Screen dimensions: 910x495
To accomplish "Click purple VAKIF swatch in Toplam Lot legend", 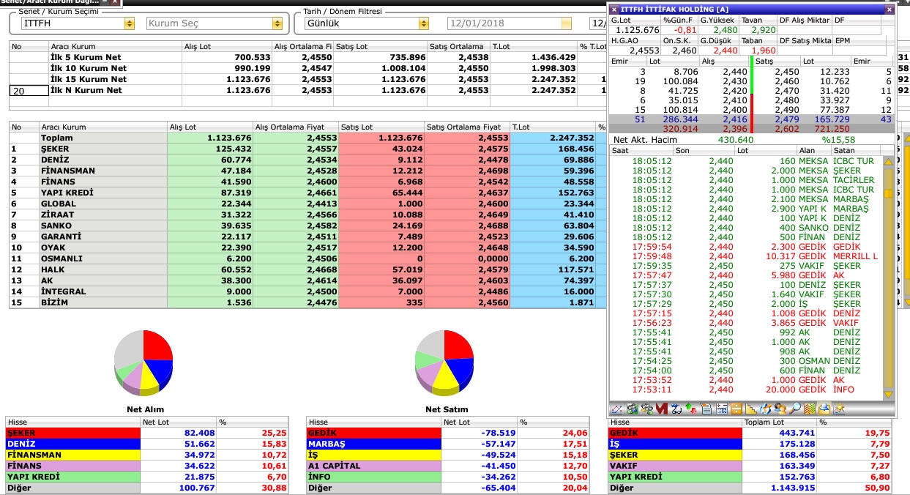I will tap(675, 466).
